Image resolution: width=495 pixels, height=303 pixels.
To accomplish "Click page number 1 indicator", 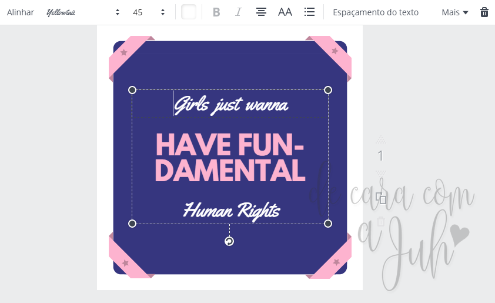I will (381, 156).
